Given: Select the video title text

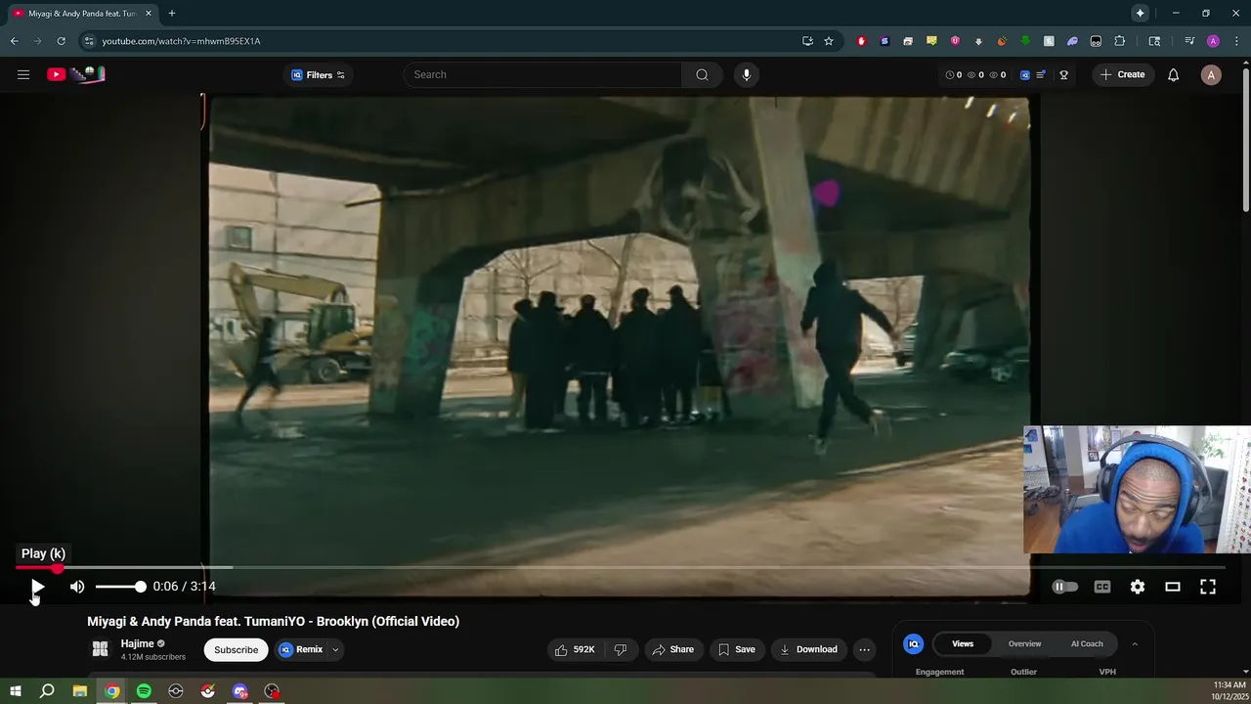Looking at the screenshot, I should point(273,621).
